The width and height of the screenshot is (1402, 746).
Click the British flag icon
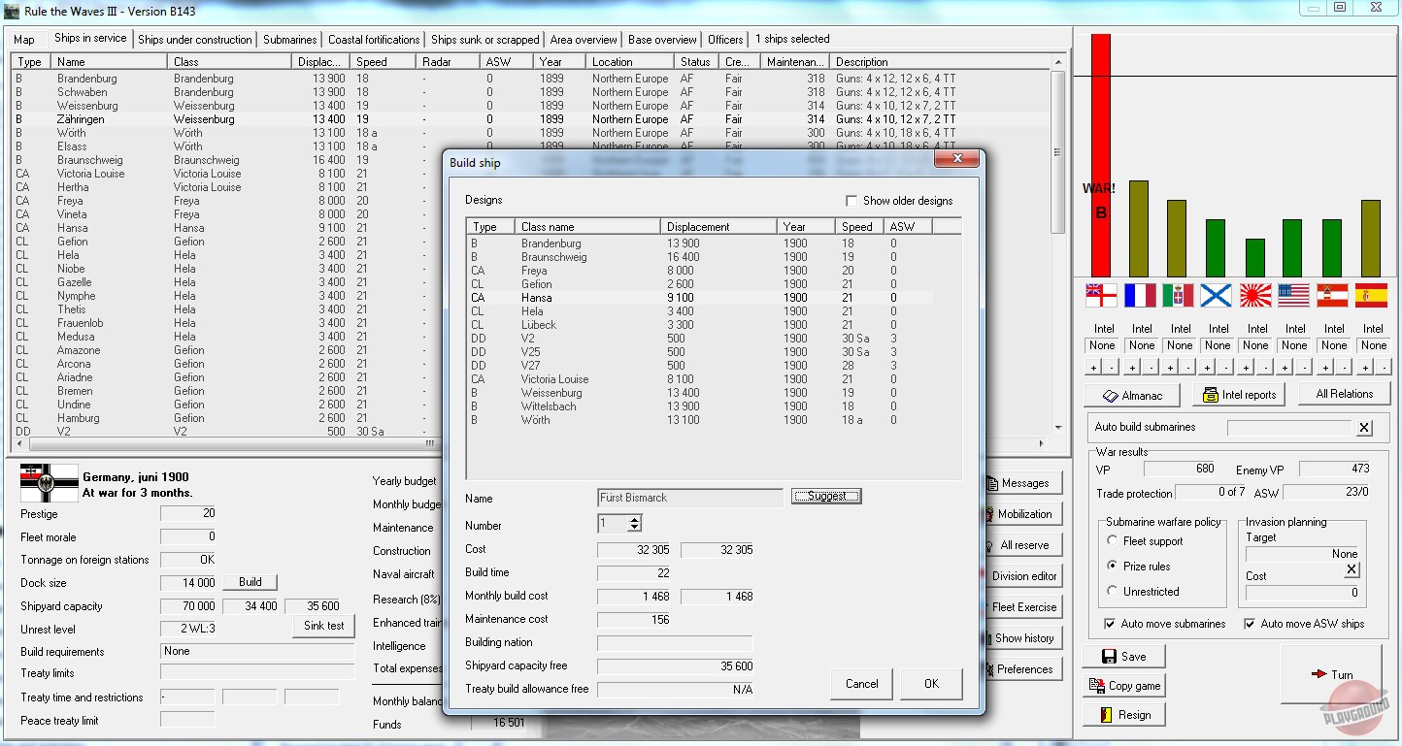(1101, 295)
